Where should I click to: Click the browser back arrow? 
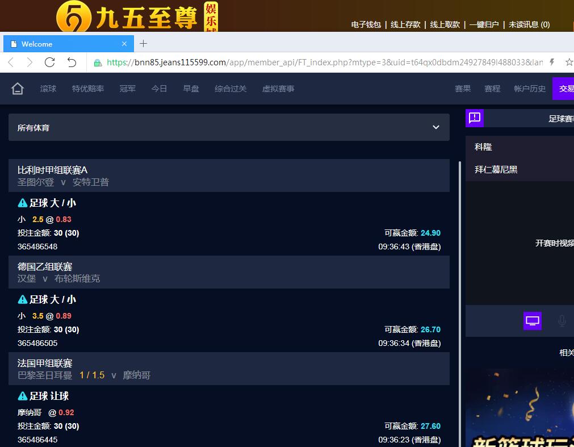click(11, 62)
